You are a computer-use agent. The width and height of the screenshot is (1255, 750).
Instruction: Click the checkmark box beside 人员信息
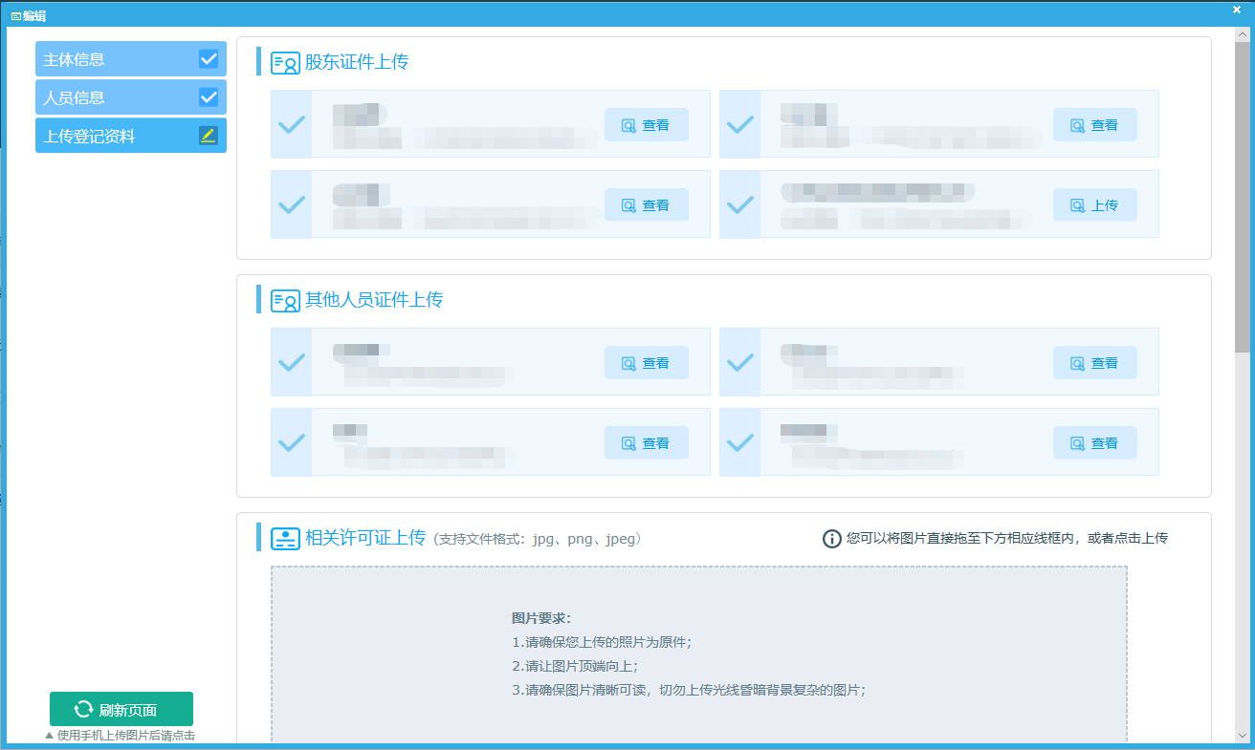tap(209, 97)
